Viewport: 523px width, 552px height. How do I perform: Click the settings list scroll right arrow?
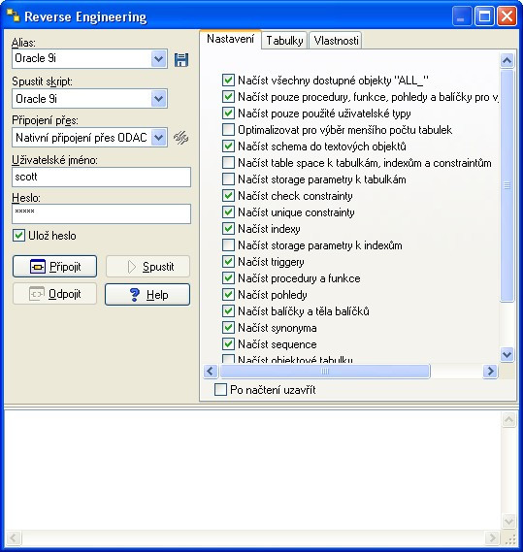click(490, 371)
